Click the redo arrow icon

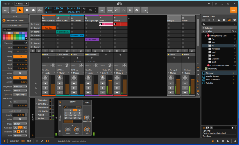(123, 10)
